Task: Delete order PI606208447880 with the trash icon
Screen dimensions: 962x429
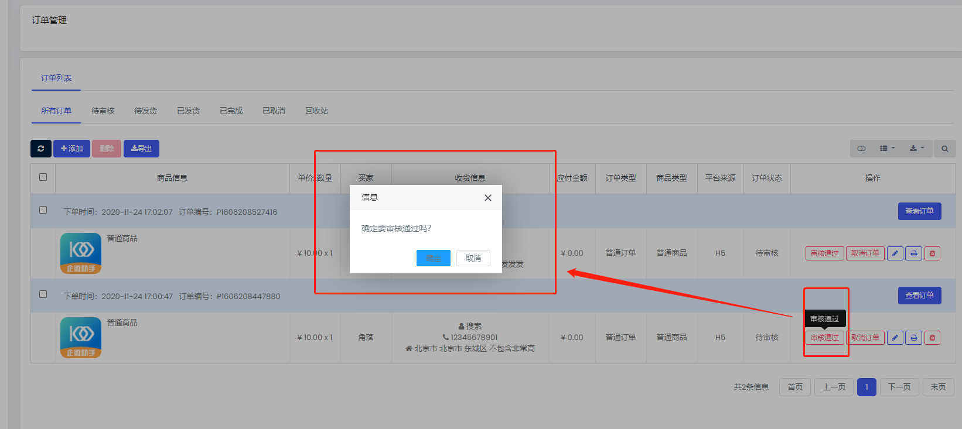Action: click(x=932, y=338)
